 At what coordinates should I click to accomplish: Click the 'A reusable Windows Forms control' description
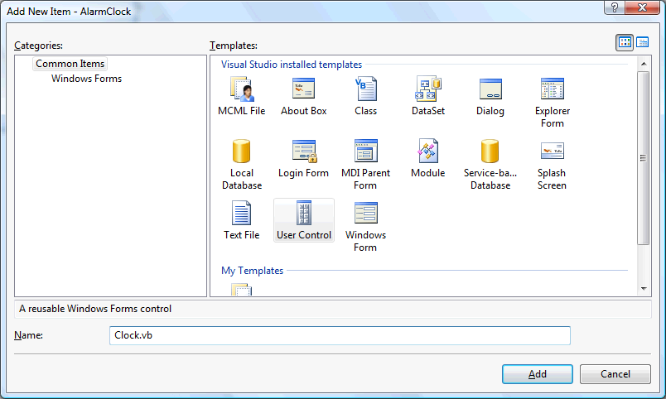click(95, 309)
